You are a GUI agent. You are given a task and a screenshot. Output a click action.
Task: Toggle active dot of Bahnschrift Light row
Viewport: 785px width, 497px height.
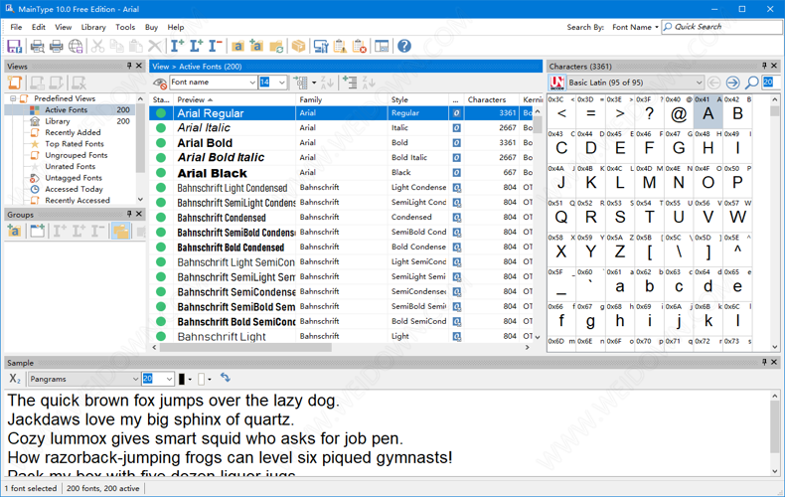[x=161, y=337]
